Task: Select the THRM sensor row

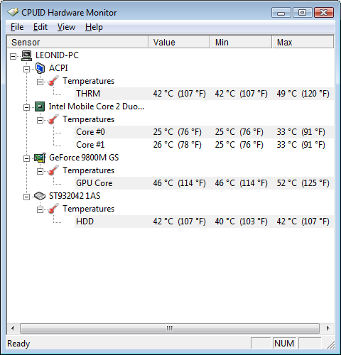Action: tap(204, 94)
